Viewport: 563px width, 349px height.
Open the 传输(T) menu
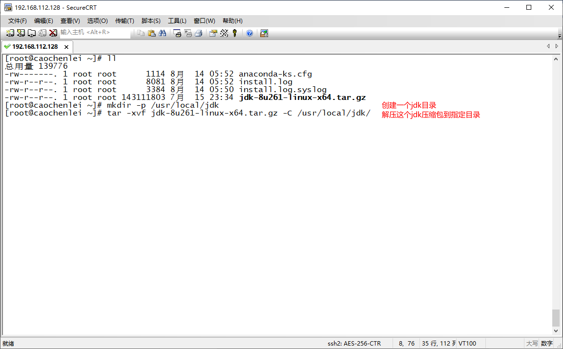click(x=125, y=21)
